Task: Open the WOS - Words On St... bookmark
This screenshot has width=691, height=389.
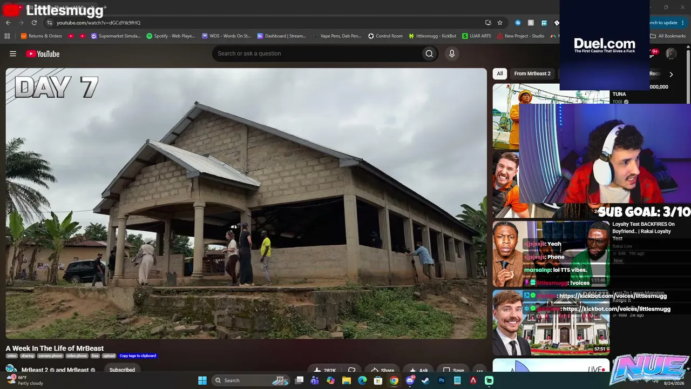Action: click(x=226, y=36)
